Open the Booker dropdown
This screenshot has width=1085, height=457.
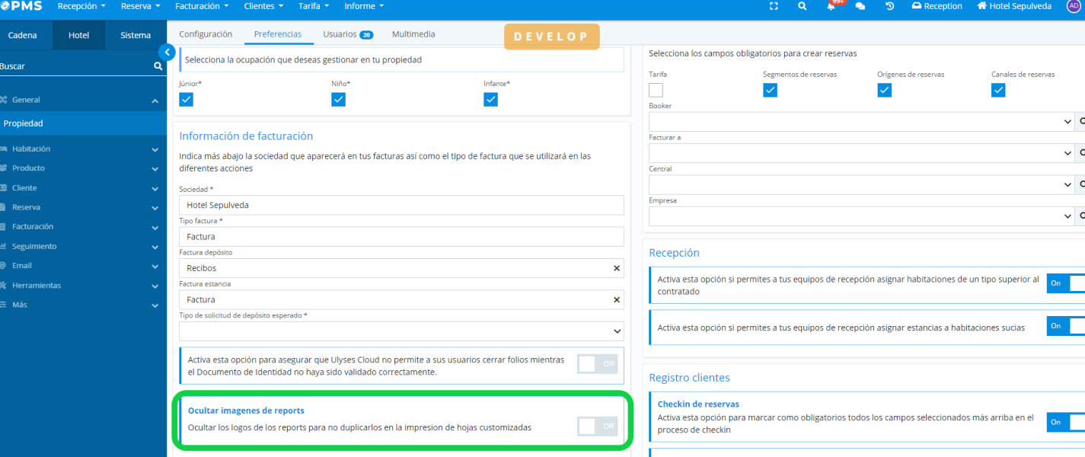[x=860, y=121]
